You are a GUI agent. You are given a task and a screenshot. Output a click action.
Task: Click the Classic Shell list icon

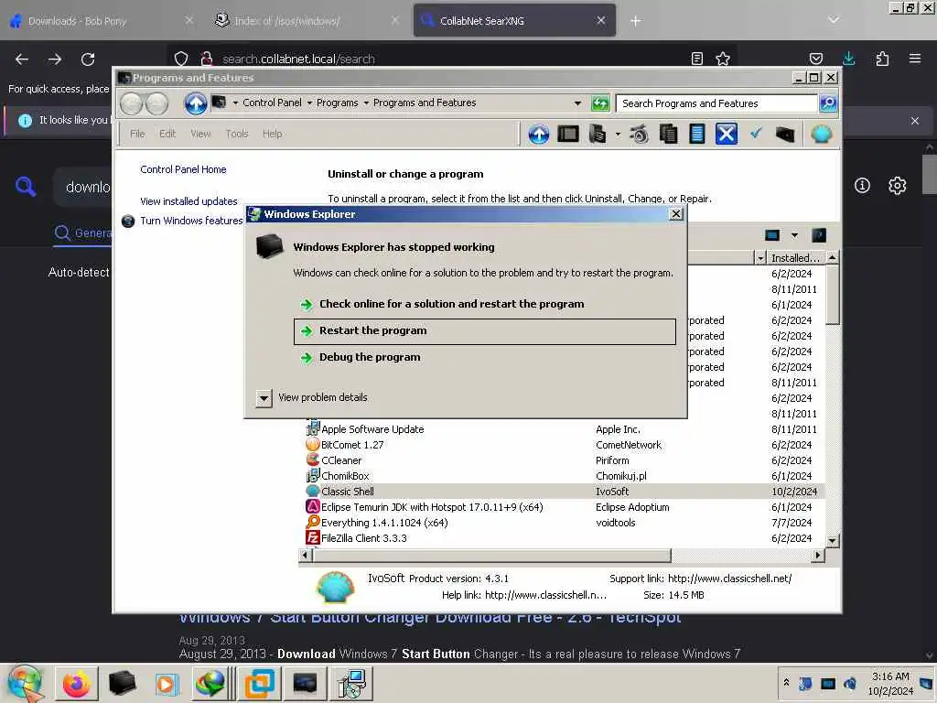pos(313,491)
